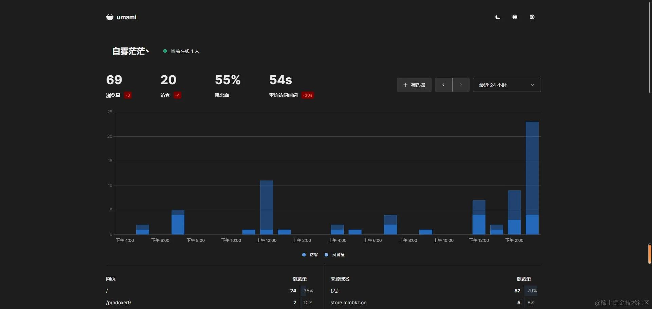
Task: Click the tallest chart bar near 23
Action: point(532,178)
